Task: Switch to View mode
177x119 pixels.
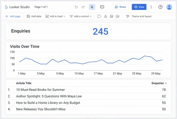Action: (139, 7)
